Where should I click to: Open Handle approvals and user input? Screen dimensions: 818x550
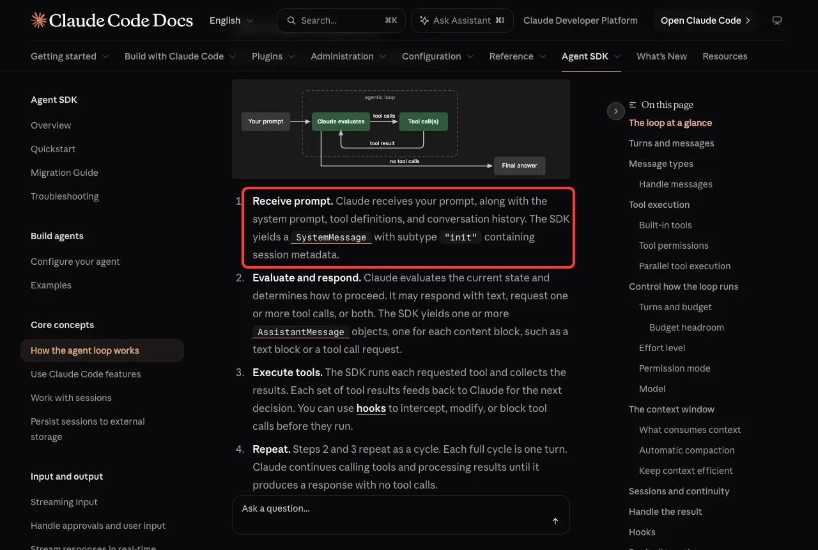98,526
